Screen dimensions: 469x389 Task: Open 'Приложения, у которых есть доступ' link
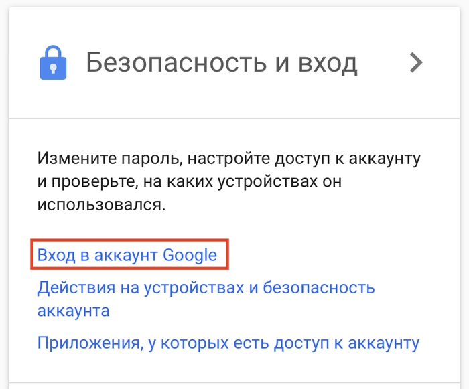228,343
